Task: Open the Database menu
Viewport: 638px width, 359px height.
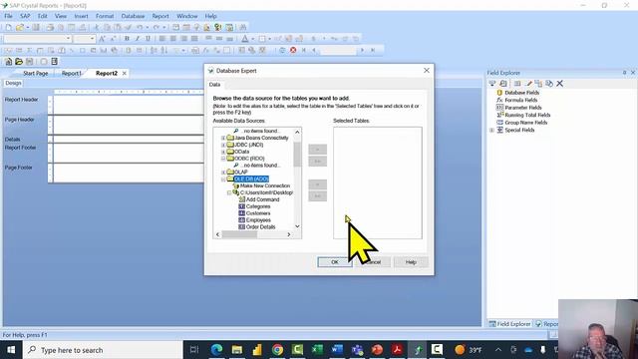Action: pos(133,16)
